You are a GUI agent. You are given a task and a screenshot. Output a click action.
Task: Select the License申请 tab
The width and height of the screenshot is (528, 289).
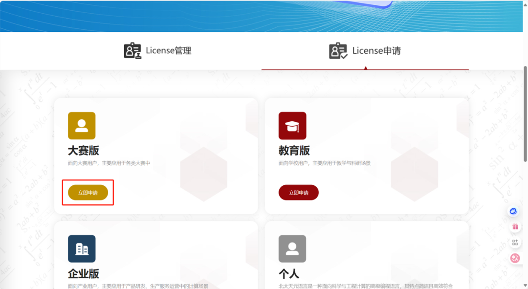pos(376,51)
